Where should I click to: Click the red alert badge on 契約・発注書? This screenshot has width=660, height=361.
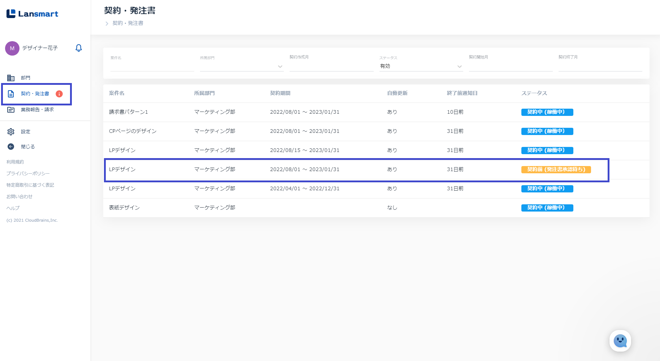tap(59, 94)
